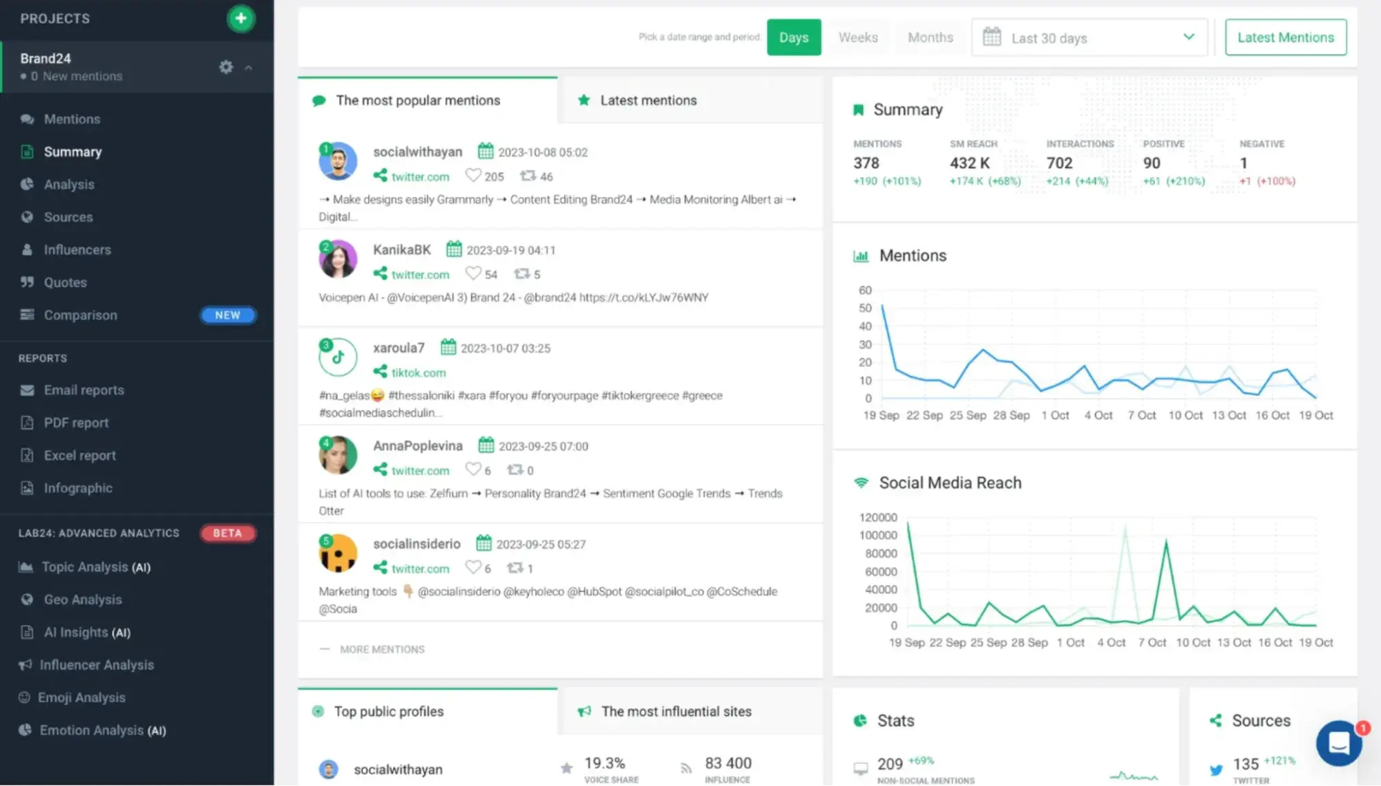The image size is (1381, 786).
Task: Open the twitter.com link under socialwithayan
Action: pos(420,177)
